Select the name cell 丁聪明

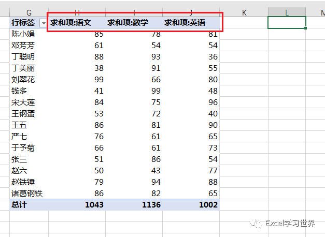tap(29, 57)
